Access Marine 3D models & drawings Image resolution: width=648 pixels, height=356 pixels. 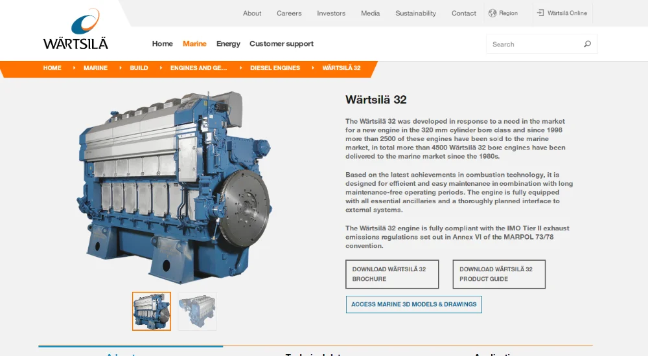pos(413,304)
